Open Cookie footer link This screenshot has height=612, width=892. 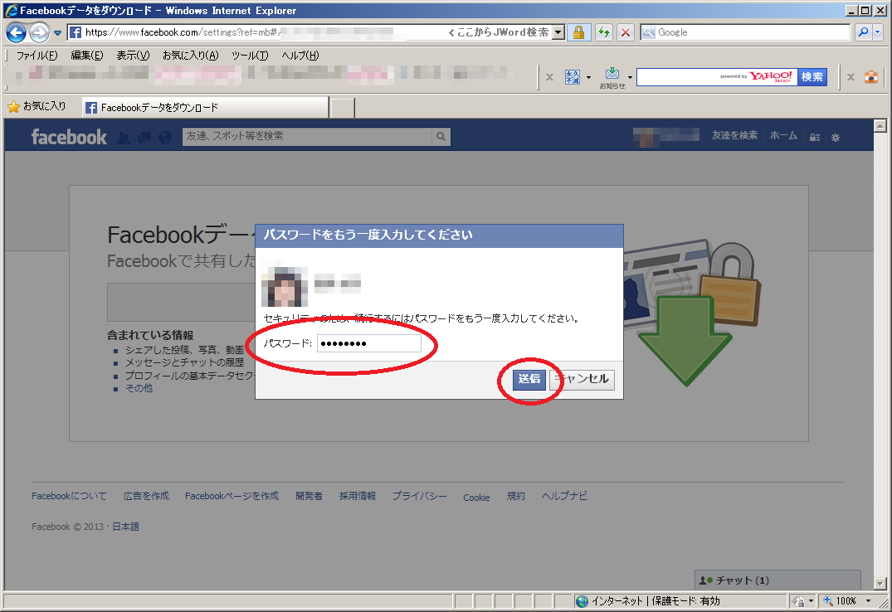[476, 497]
